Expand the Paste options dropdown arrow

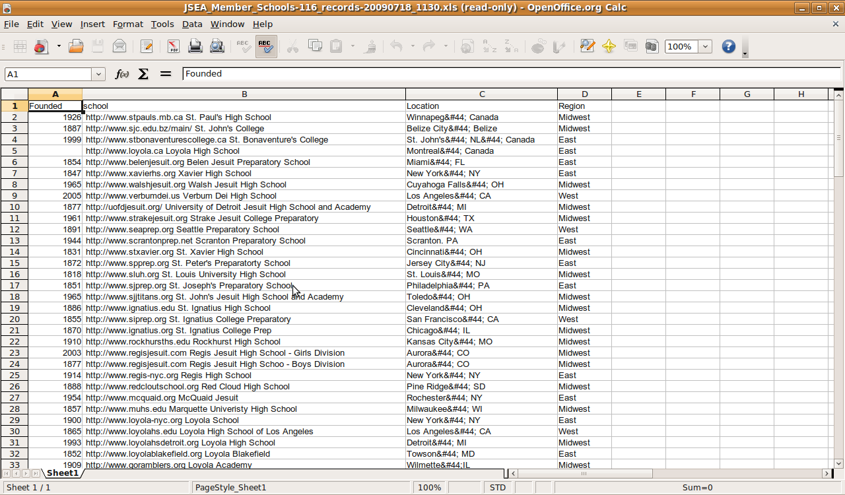tap(353, 46)
